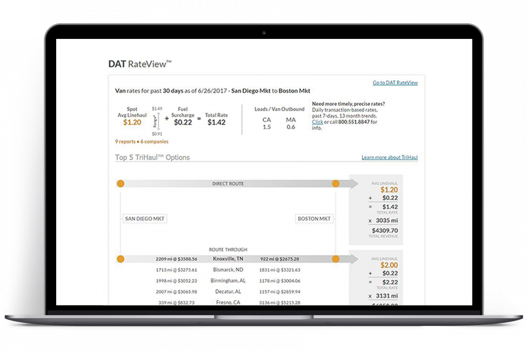
Task: Click '1178 mi @ $3004.06' leg value
Action: pyautogui.click(x=279, y=281)
